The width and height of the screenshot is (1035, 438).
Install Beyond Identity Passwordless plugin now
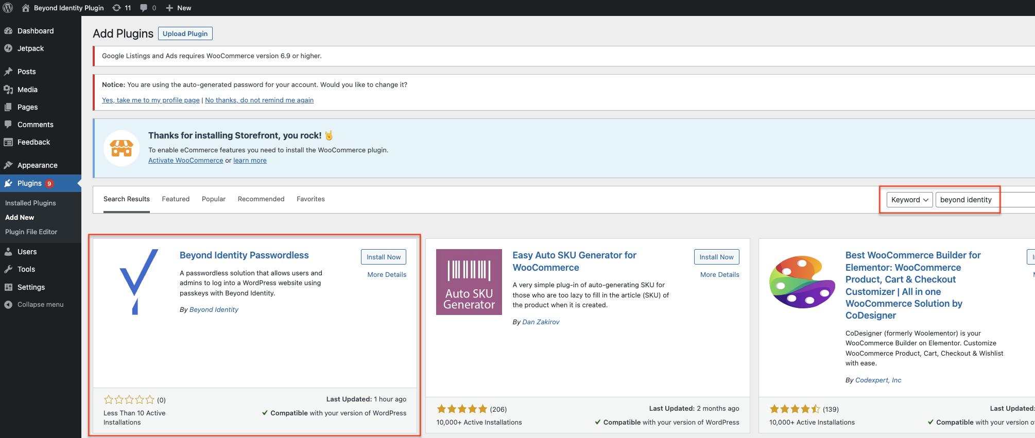[x=384, y=257]
